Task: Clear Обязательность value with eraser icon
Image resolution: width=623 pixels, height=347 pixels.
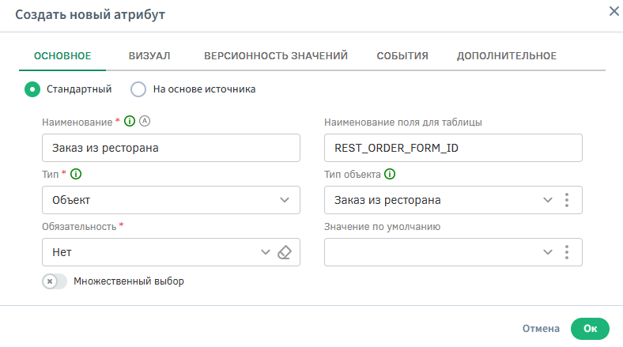Action: (285, 252)
